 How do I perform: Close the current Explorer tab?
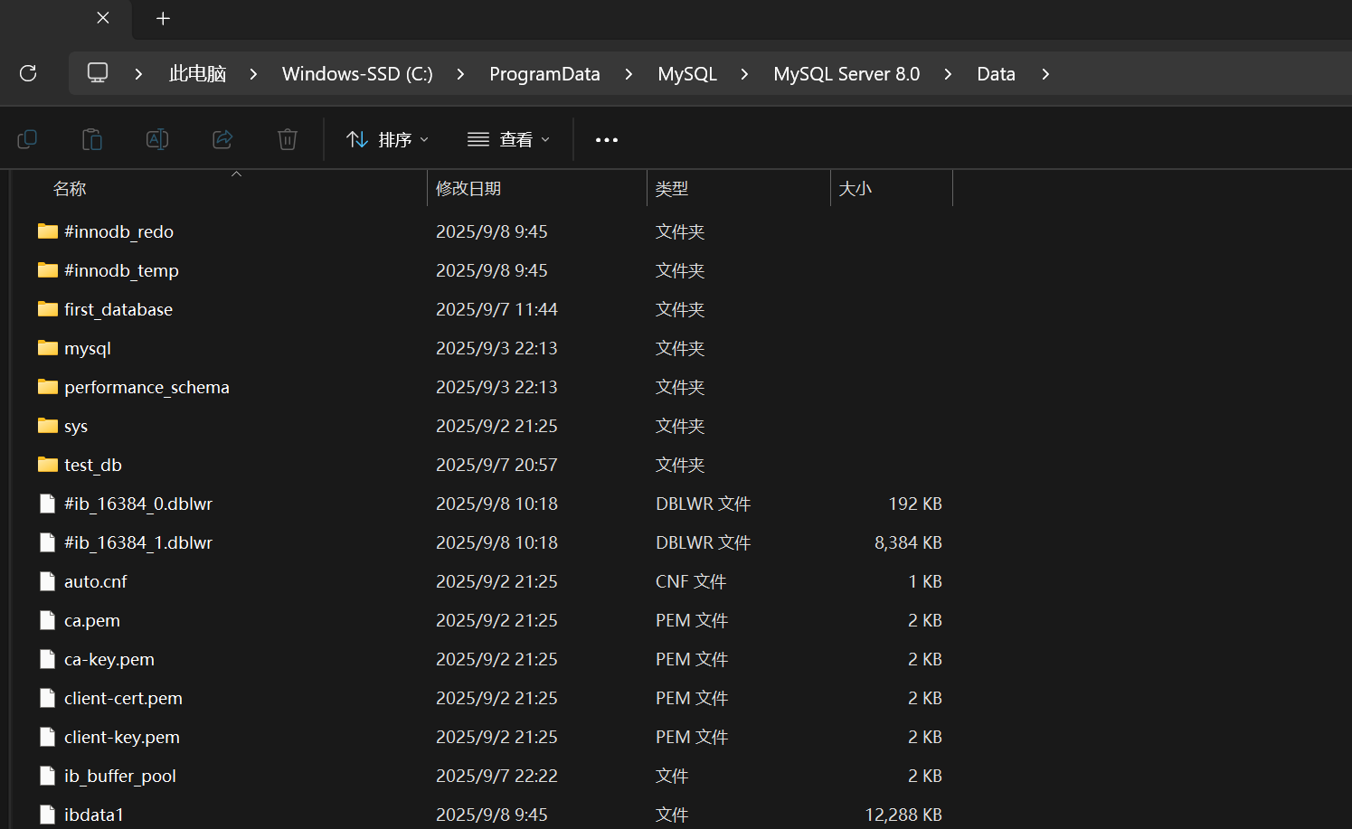pos(103,18)
